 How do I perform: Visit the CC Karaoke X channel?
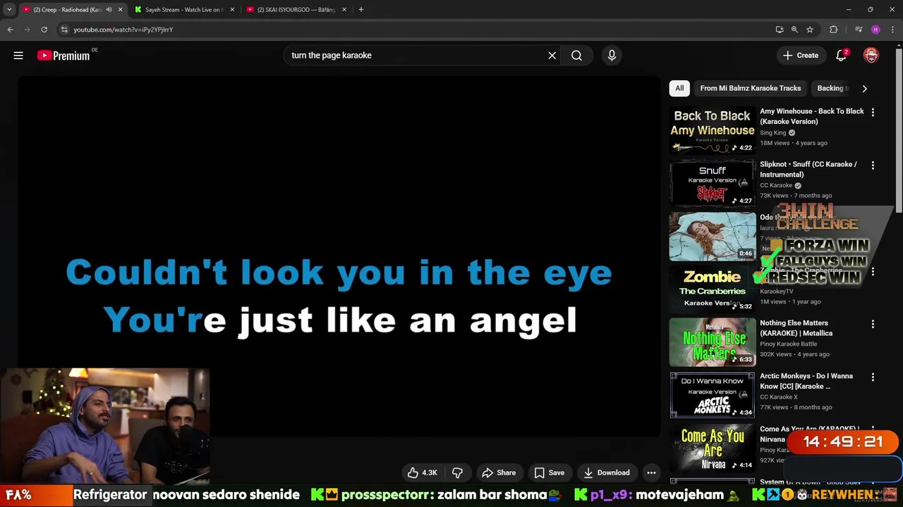click(779, 396)
